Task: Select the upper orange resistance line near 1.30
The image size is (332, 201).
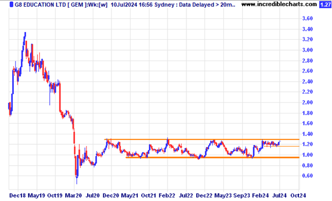Action: coord(202,139)
